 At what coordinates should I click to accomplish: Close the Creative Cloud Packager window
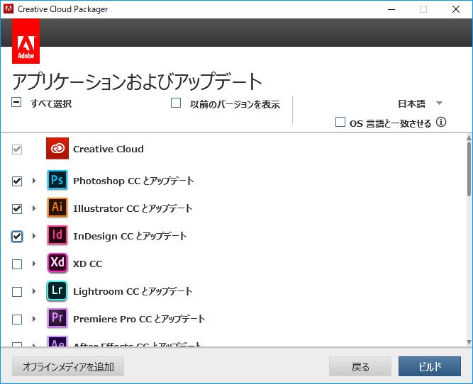(x=456, y=9)
